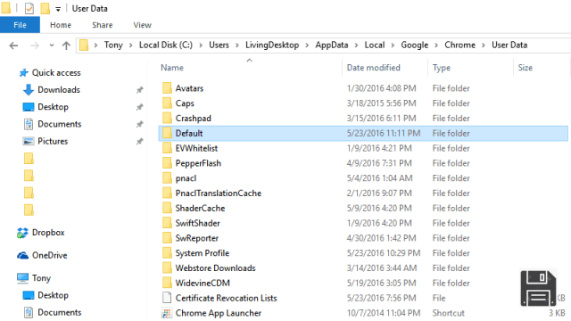
Task: Click the pin icon beside Downloads
Action: click(139, 90)
